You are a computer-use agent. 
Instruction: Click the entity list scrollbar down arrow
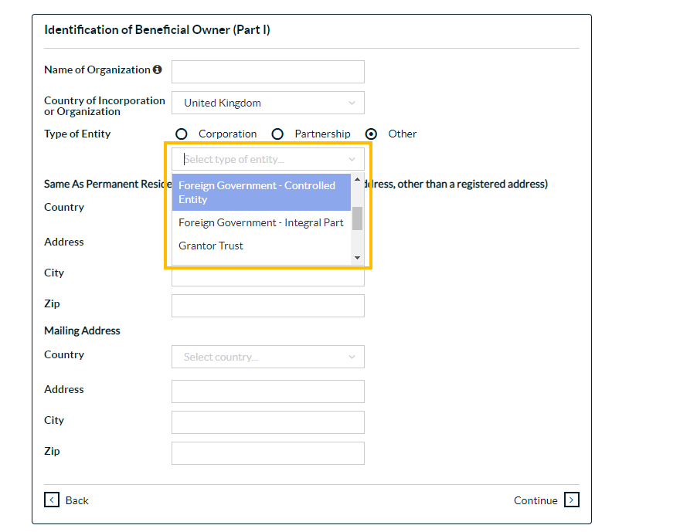pyautogui.click(x=357, y=258)
